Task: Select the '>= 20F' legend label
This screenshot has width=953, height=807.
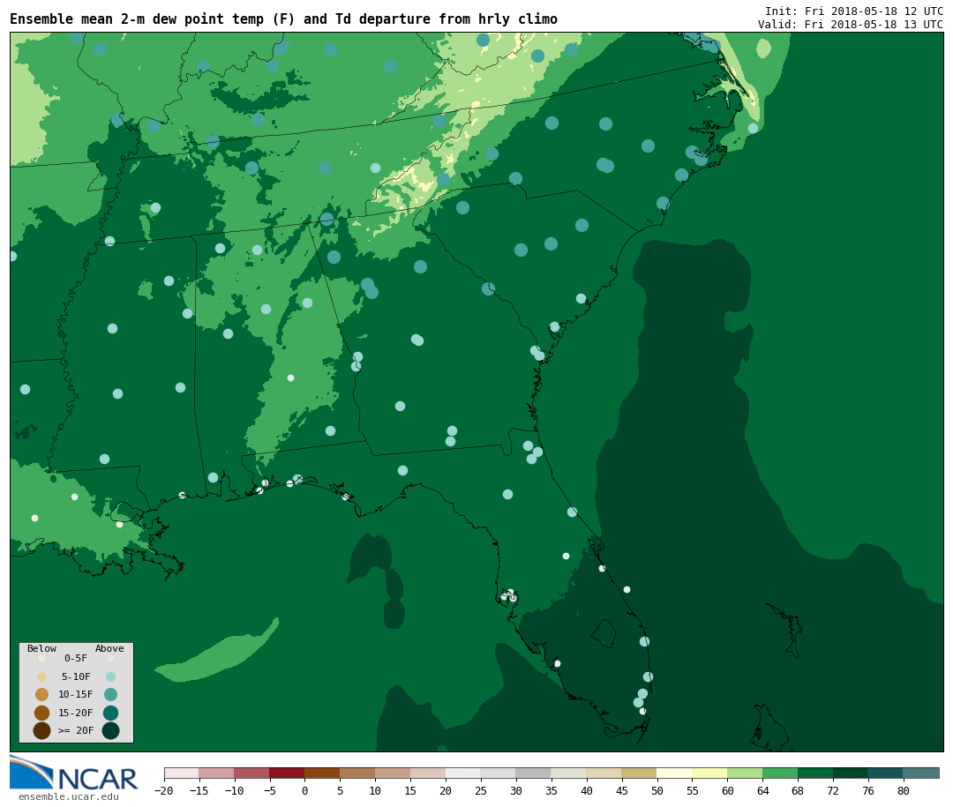Action: (x=76, y=730)
